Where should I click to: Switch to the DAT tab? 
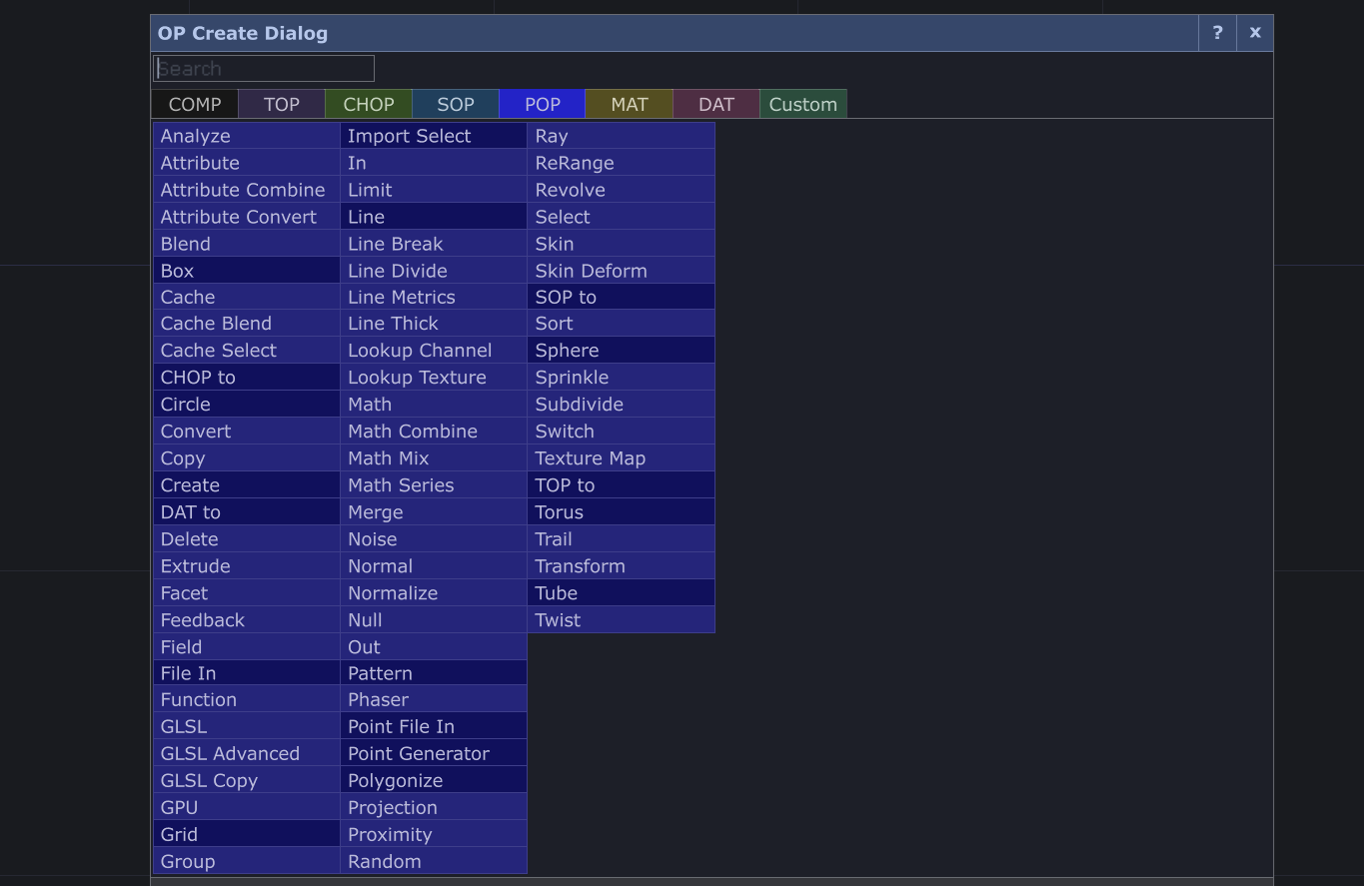point(716,105)
